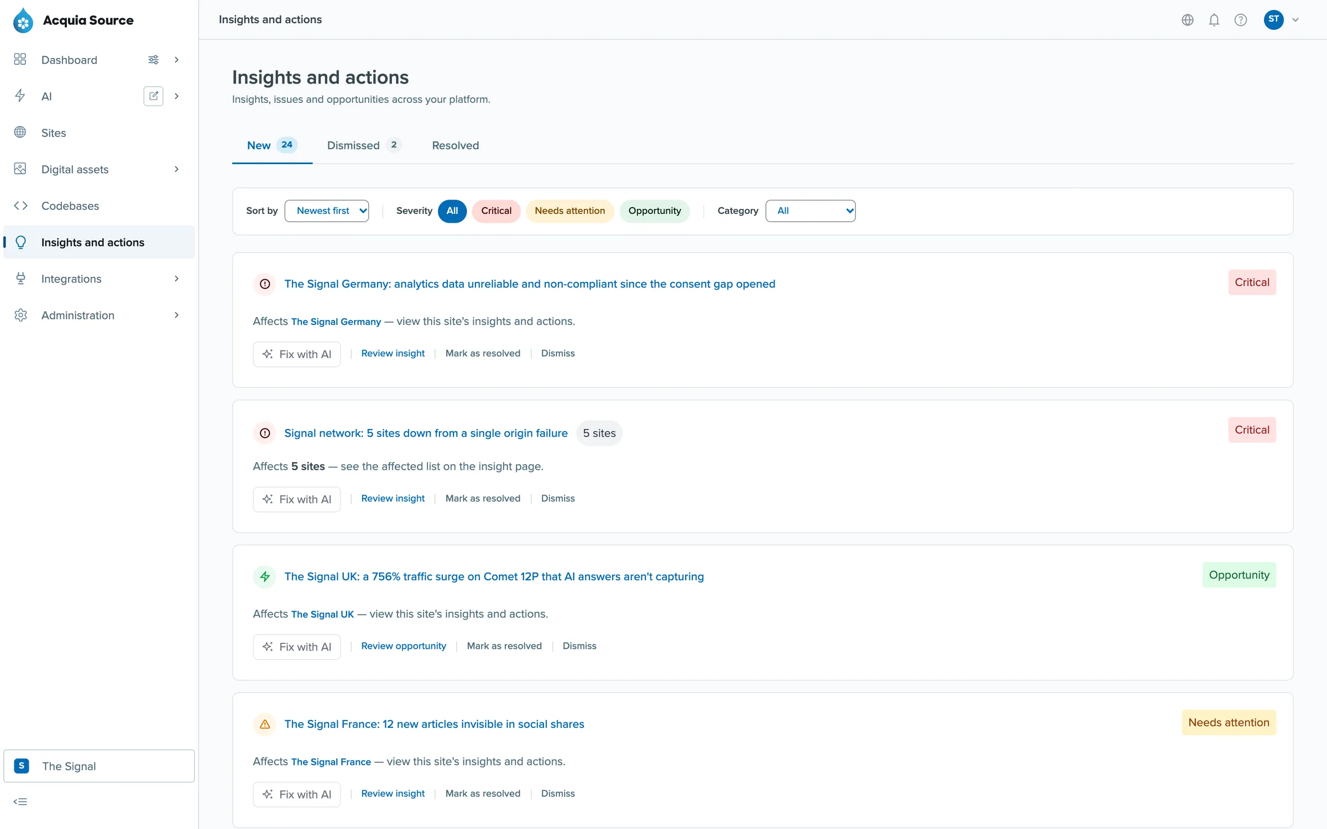Open the help question mark icon
Image resolution: width=1327 pixels, height=829 pixels.
[x=1241, y=20]
